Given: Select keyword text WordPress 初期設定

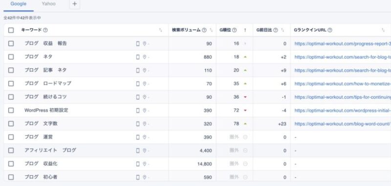Looking at the screenshot, I should tap(46, 110).
